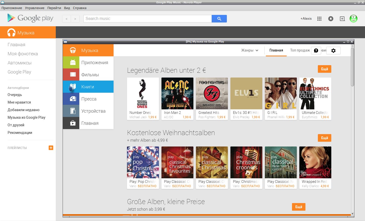Open the Google apps grid
Viewport: 365px width, 221px height.
(x=319, y=19)
